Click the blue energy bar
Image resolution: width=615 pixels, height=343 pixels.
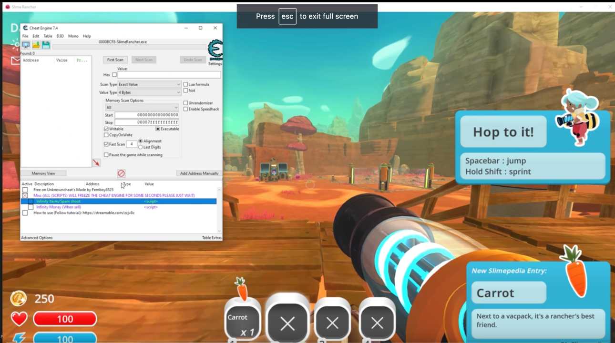65,338
